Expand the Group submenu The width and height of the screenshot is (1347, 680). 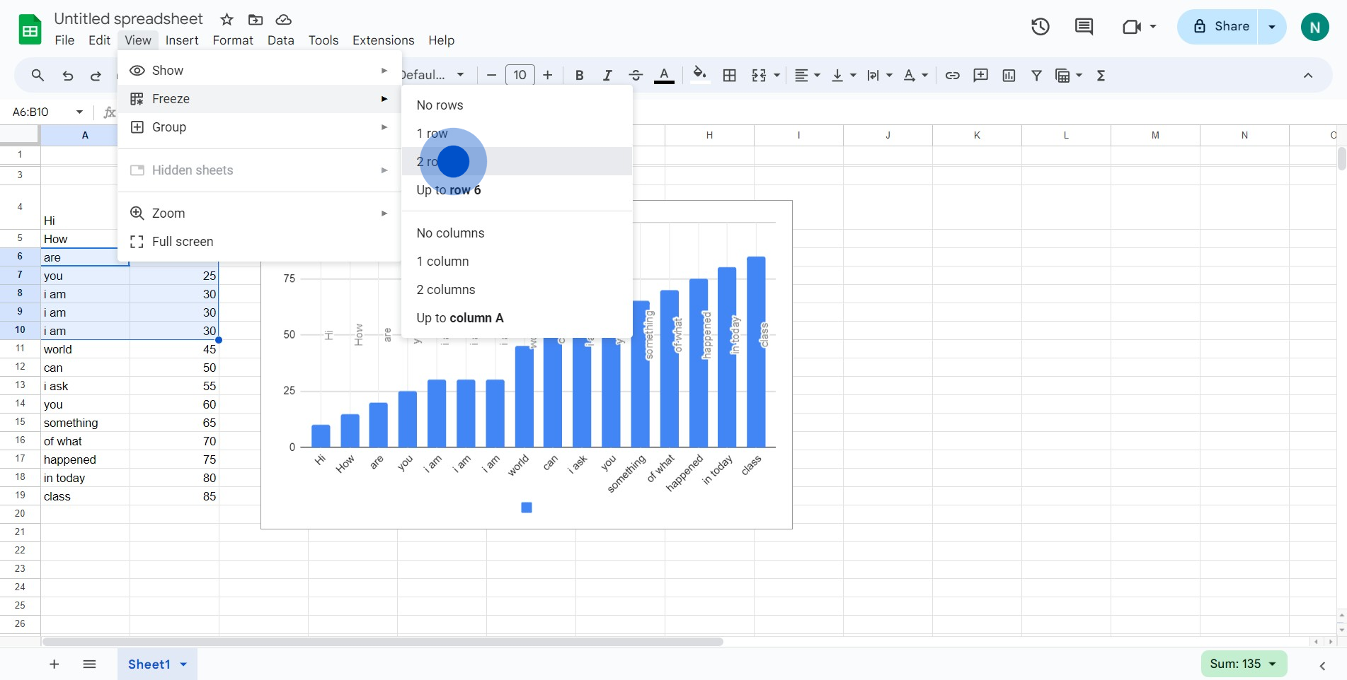pyautogui.click(x=260, y=127)
